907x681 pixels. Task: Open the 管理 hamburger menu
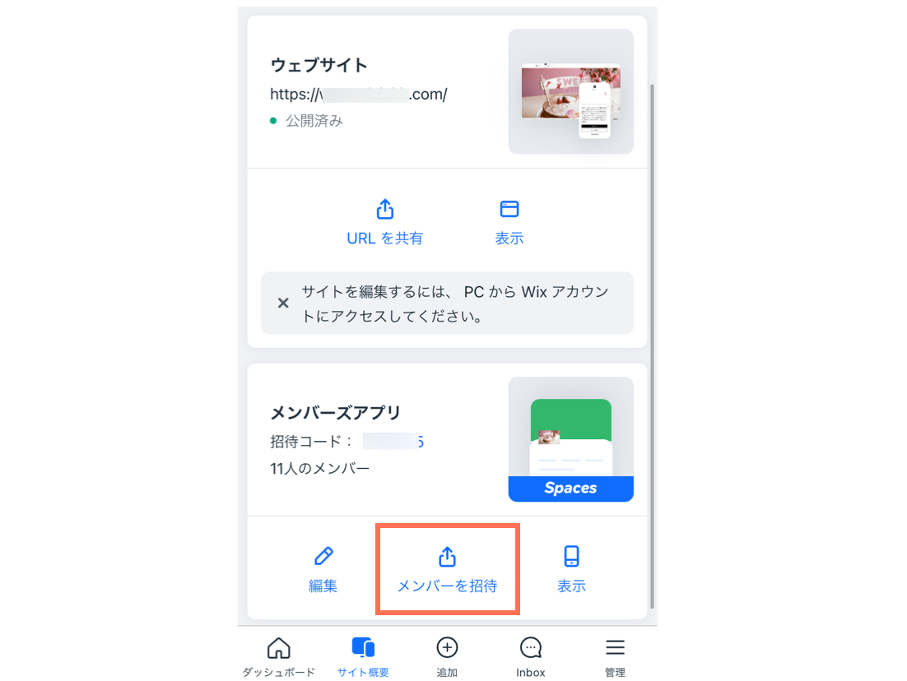(x=615, y=647)
